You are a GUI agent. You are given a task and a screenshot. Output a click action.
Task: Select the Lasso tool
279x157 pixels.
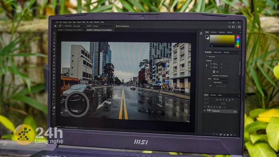(x=54, y=39)
